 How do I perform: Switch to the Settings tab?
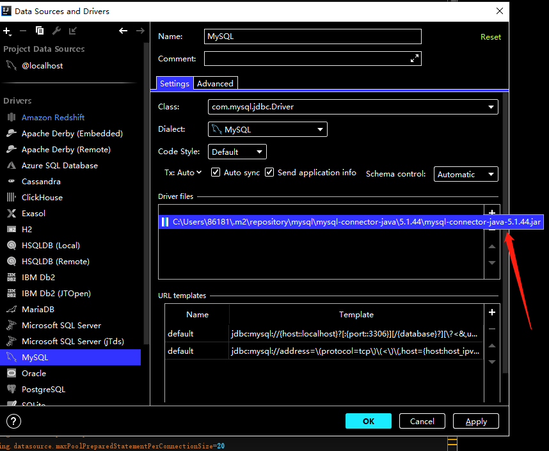tap(175, 83)
